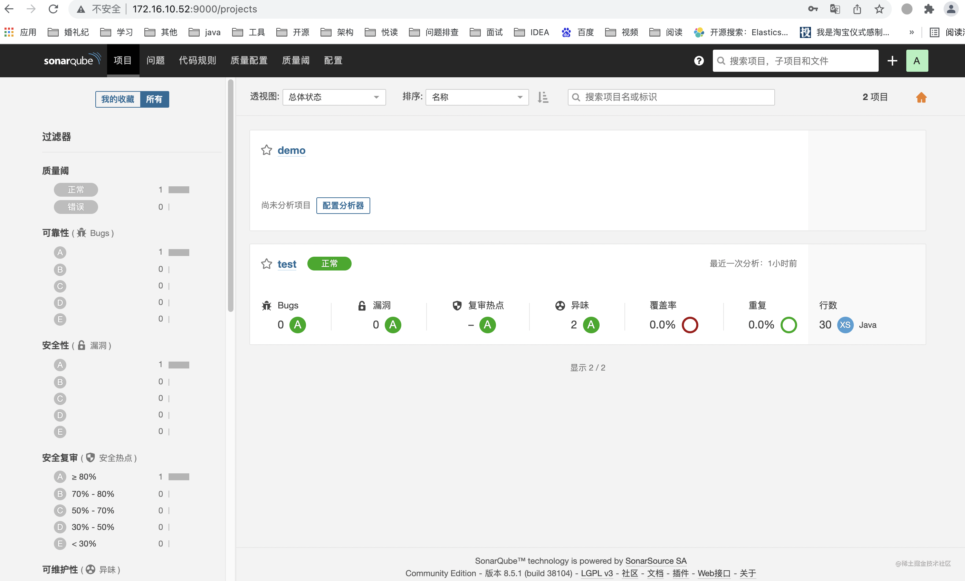Star the test project
The height and width of the screenshot is (581, 965).
266,264
